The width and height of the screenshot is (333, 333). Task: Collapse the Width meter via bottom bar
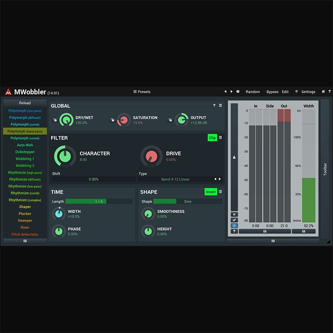pyautogui.click(x=303, y=231)
